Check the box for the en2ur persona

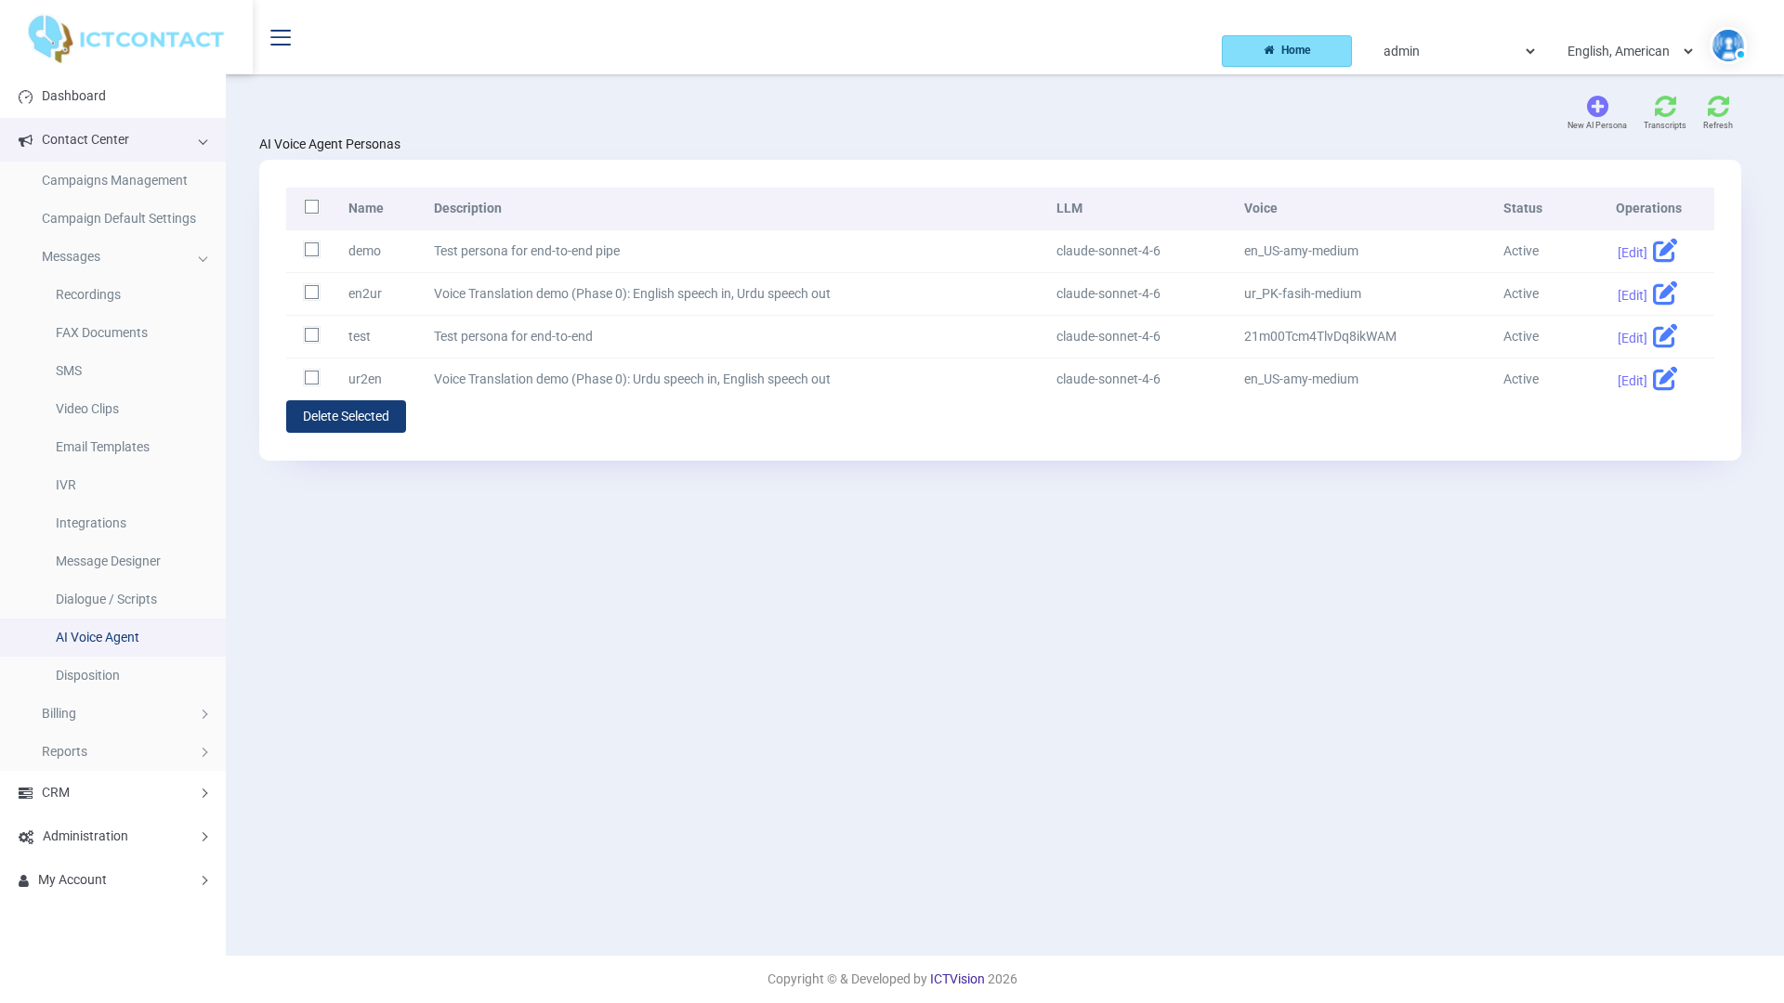pos(312,293)
